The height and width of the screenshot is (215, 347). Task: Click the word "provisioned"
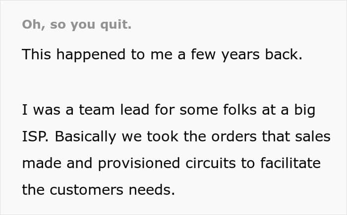tap(139, 164)
